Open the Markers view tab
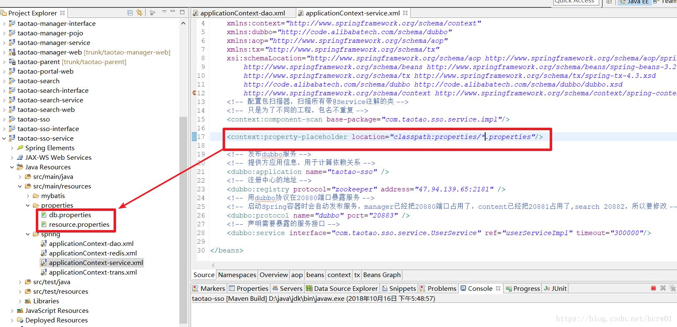The width and height of the screenshot is (677, 327). tap(209, 289)
